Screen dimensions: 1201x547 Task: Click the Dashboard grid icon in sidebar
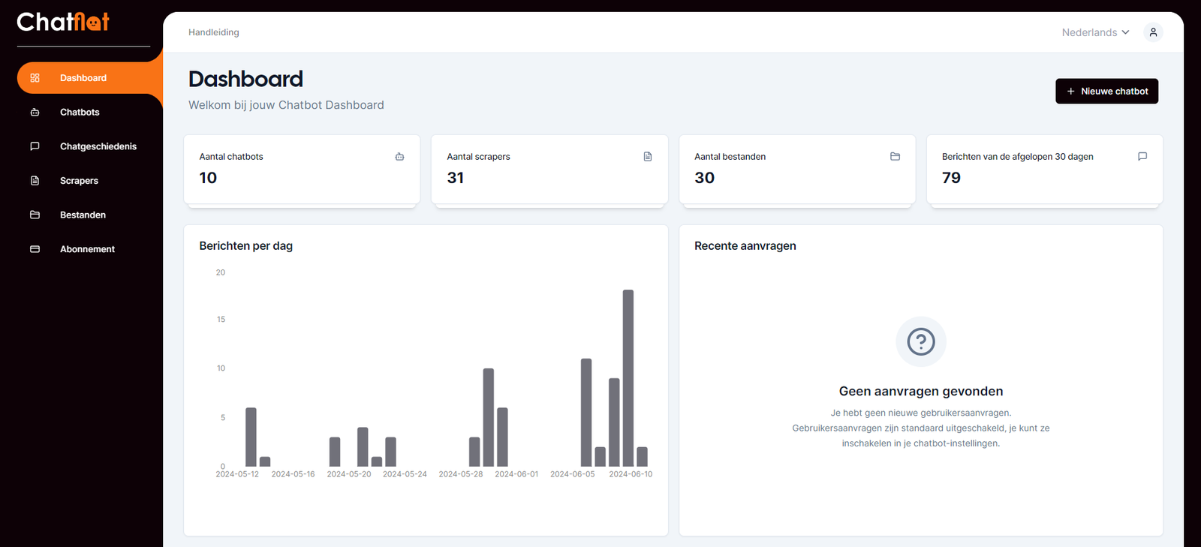click(x=35, y=78)
